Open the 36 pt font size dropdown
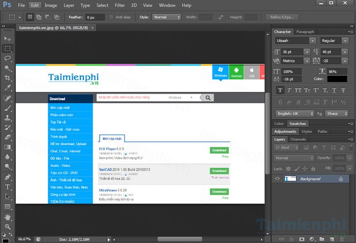Screen dimensions: 356x243 pos(307,52)
